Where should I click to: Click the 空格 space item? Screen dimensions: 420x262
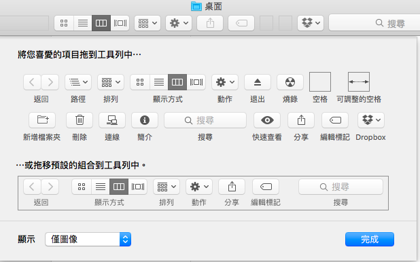[320, 82]
